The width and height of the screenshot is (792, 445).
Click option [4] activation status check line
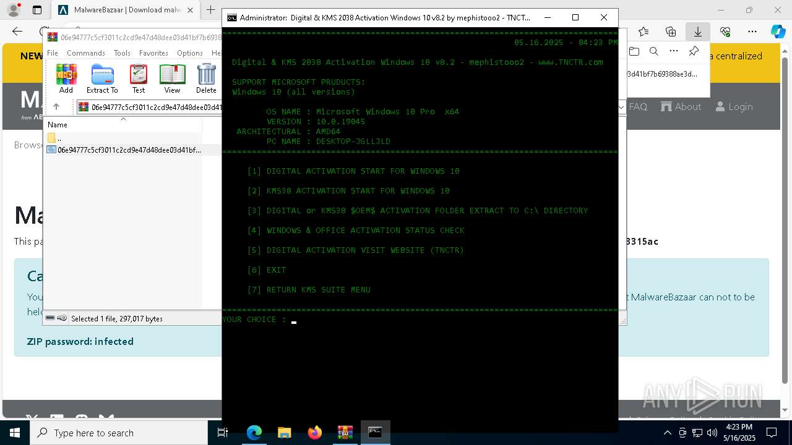(356, 231)
